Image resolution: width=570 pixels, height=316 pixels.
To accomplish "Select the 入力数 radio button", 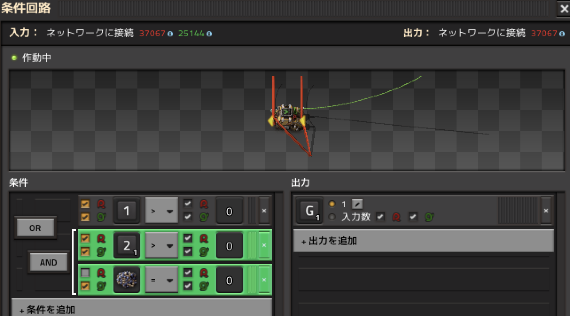I will click(x=332, y=217).
